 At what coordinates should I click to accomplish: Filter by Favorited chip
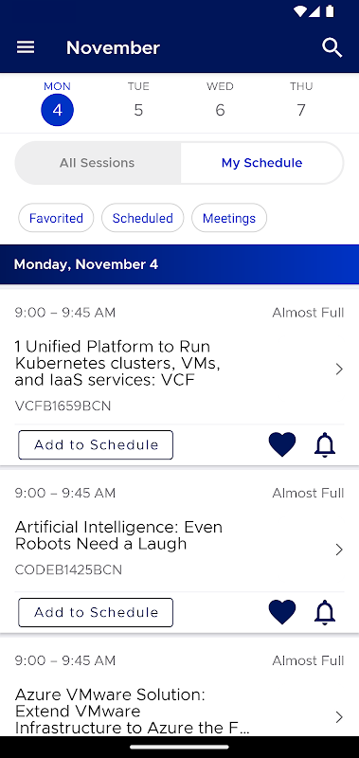(56, 218)
